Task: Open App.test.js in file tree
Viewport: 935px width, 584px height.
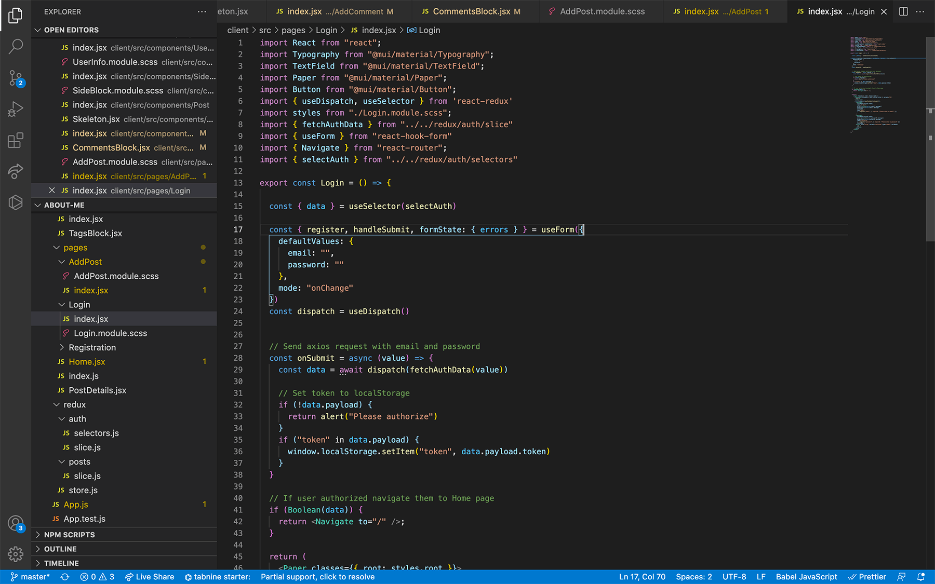Action: (x=124, y=519)
